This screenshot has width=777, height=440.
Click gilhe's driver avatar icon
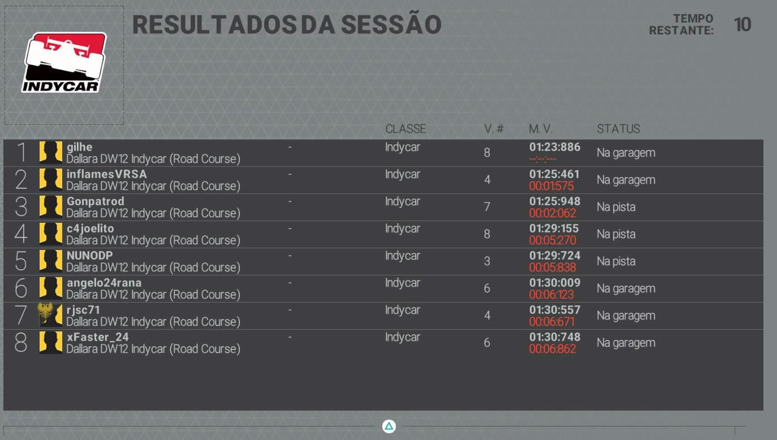50,153
